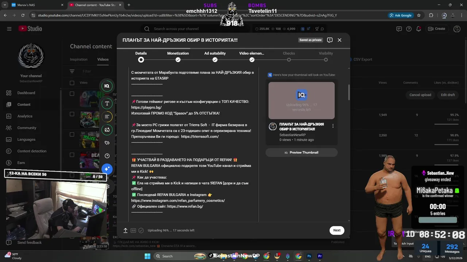Click the Ask Google button
Image resolution: width=467 pixels, height=262 pixels.
point(401,15)
